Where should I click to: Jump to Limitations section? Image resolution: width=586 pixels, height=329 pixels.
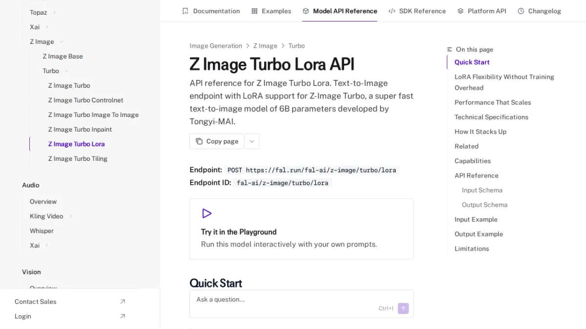point(472,249)
